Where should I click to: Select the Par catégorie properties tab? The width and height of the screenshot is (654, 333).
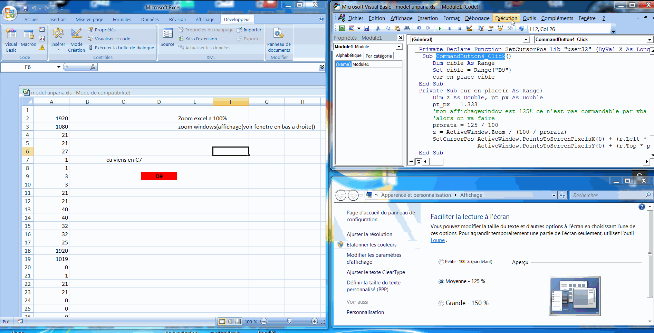click(379, 56)
